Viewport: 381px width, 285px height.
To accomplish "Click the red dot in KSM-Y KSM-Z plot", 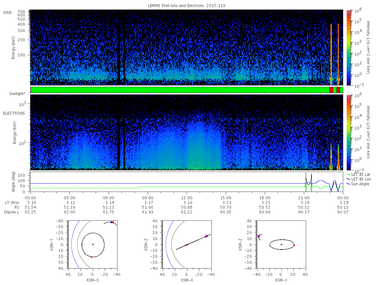I will point(294,245).
